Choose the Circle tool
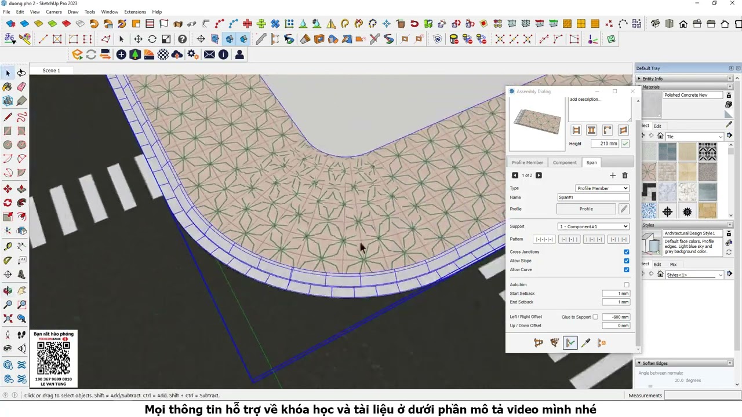This screenshot has height=417, width=742. [8, 145]
